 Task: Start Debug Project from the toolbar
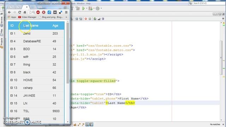point(90,8)
